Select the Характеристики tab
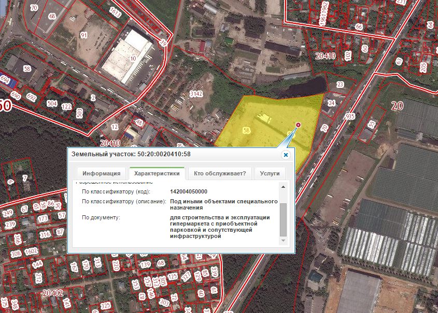The image size is (438, 313). pos(157,173)
